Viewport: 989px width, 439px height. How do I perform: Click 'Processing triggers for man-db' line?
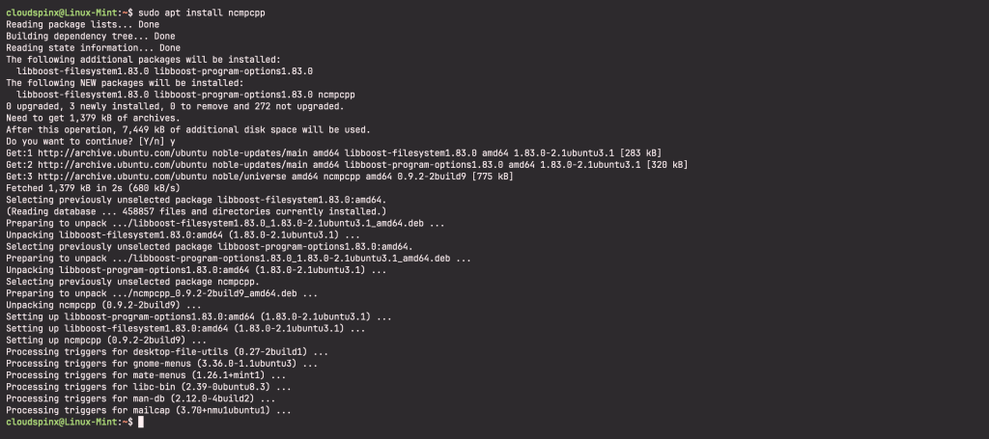tap(141, 398)
